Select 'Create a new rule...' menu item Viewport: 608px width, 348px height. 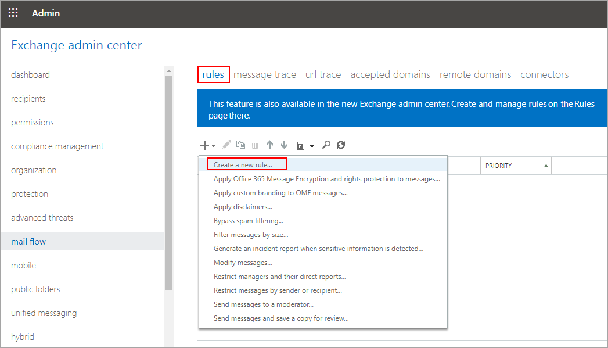click(243, 165)
